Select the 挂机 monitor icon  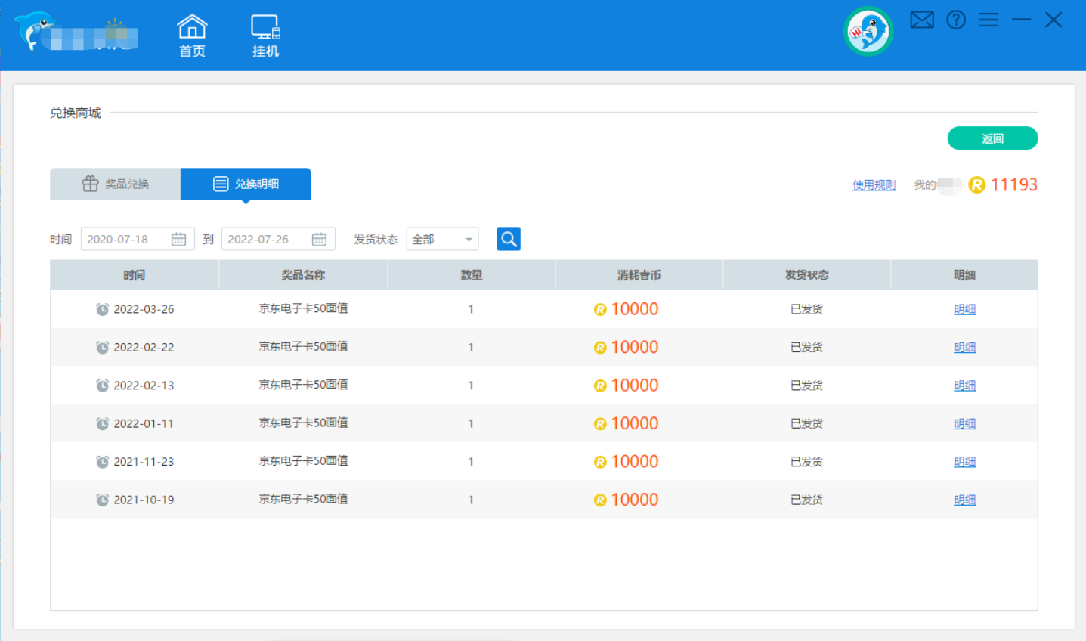click(x=265, y=28)
